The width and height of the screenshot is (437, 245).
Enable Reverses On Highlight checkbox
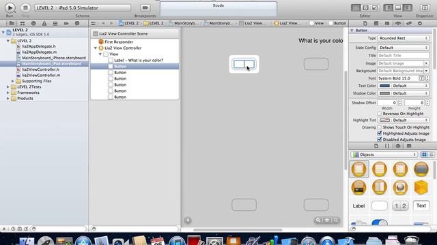[x=380, y=114]
